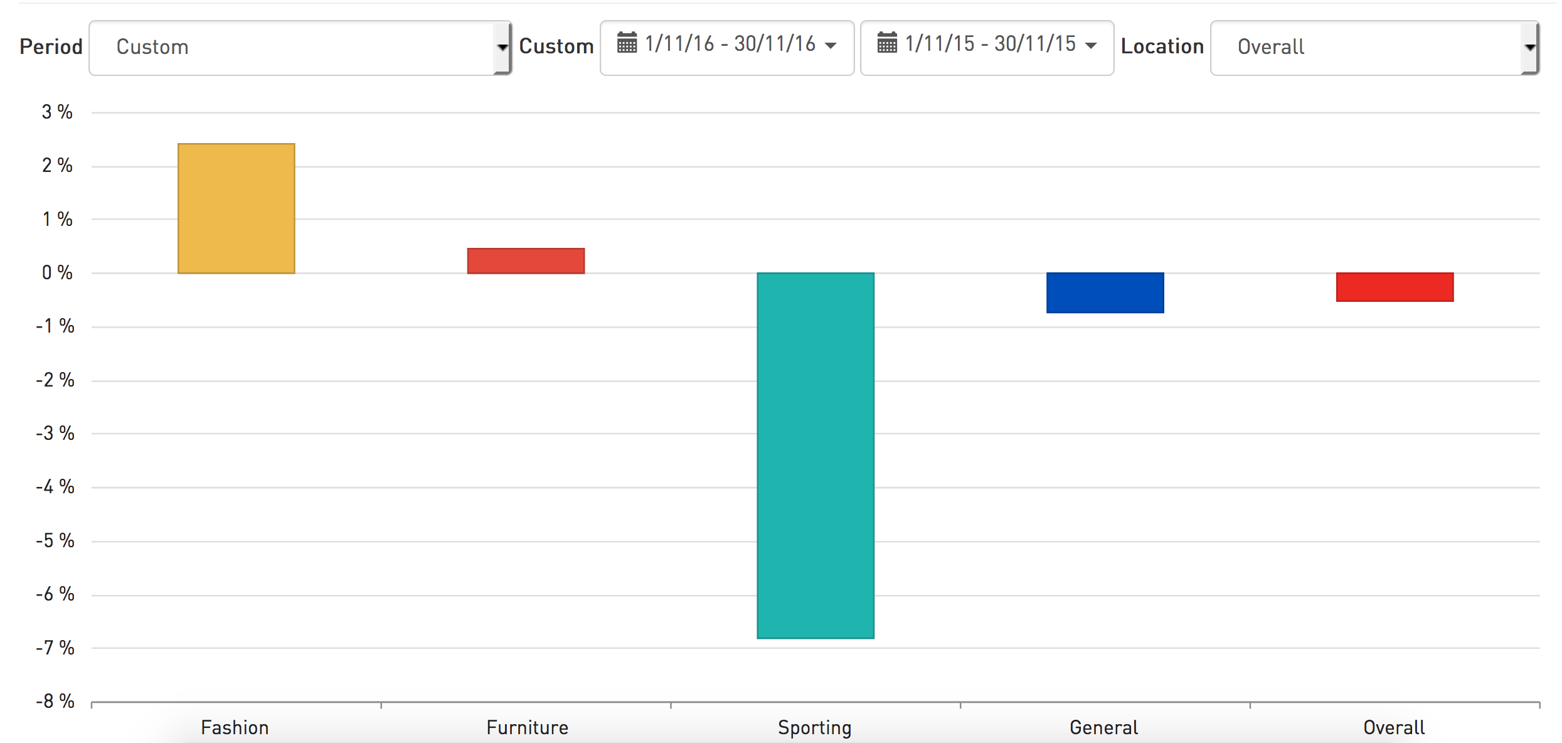The image size is (1562, 743).
Task: Select the red bar above Overall axis label
Action: click(x=1395, y=287)
